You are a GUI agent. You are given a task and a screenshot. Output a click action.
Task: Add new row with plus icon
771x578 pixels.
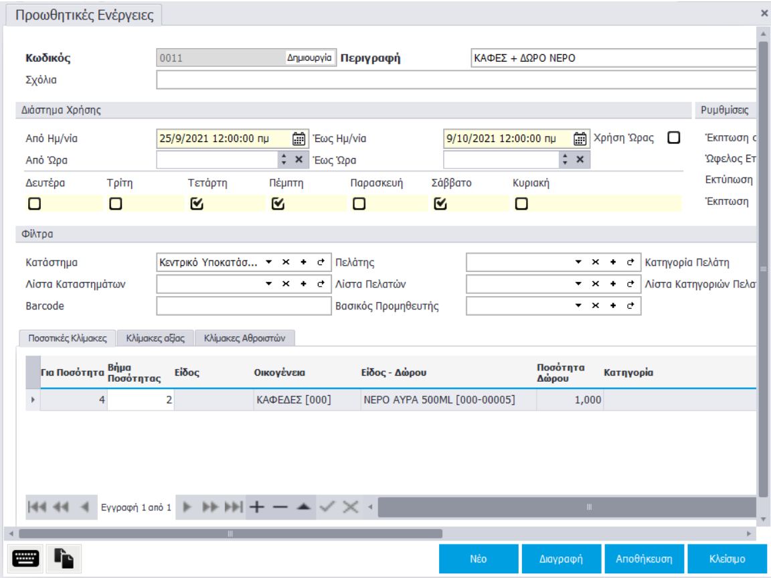(256, 507)
